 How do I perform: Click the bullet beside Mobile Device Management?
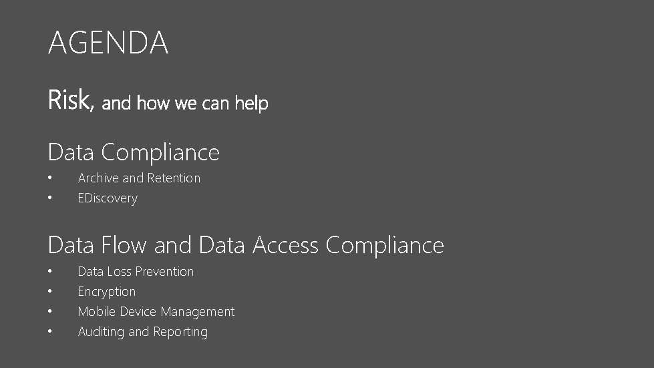point(49,312)
